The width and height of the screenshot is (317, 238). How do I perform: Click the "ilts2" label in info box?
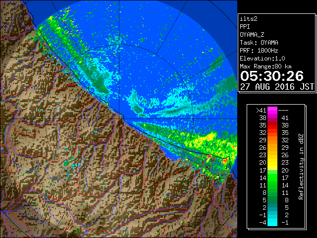249,19
